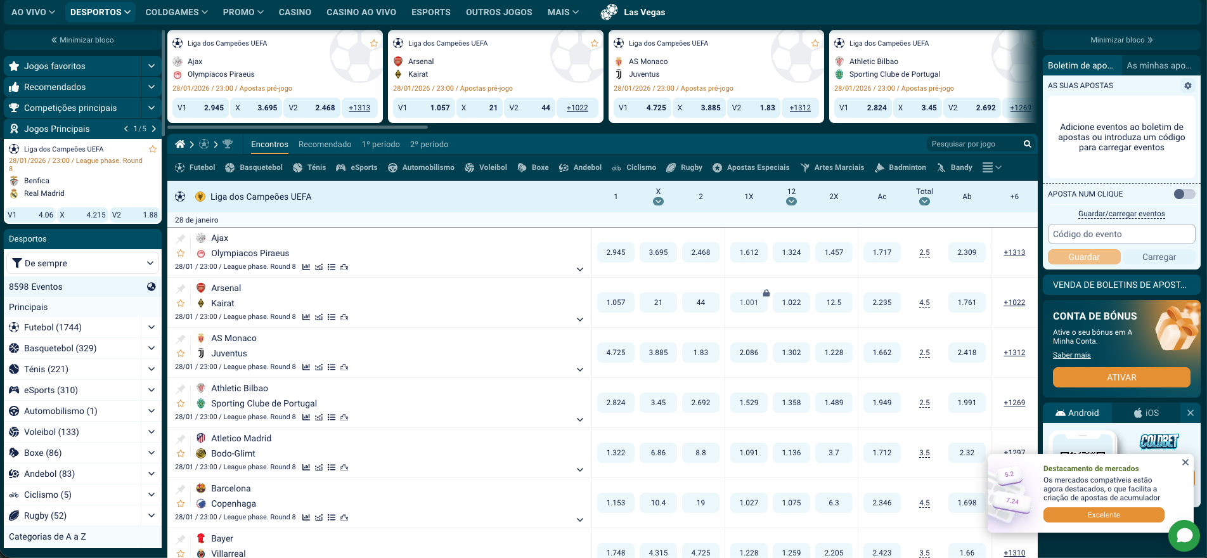Star the Benfica vs Real Madrid game
Viewport: 1207px width, 558px height.
pos(153,149)
